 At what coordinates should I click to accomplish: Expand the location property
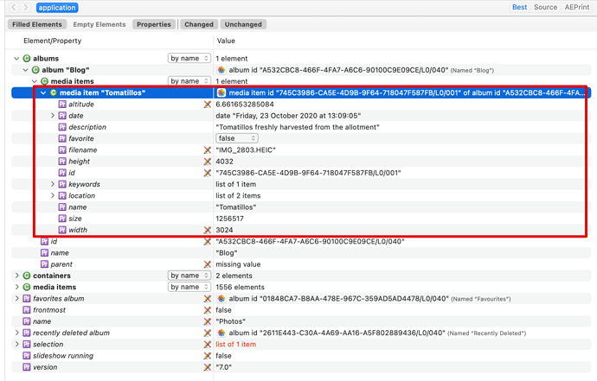(x=53, y=195)
